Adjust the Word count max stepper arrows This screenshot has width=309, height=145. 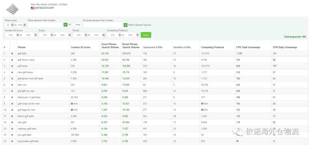coord(25,25)
